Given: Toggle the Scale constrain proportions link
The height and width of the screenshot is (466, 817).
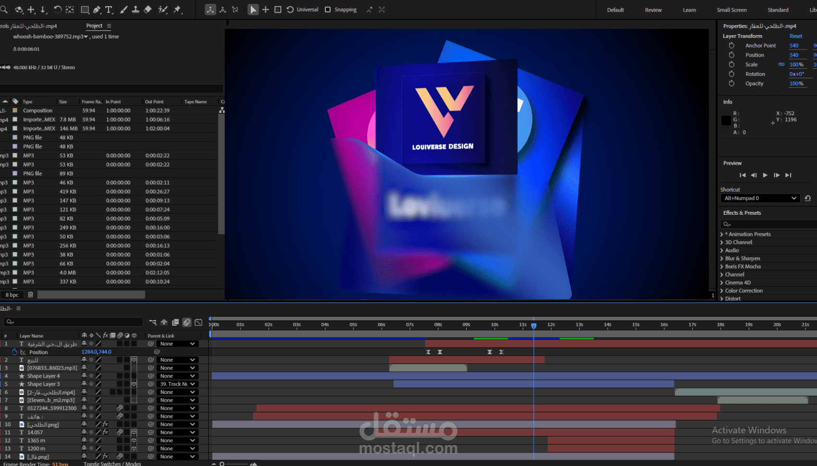Looking at the screenshot, I should 781,64.
